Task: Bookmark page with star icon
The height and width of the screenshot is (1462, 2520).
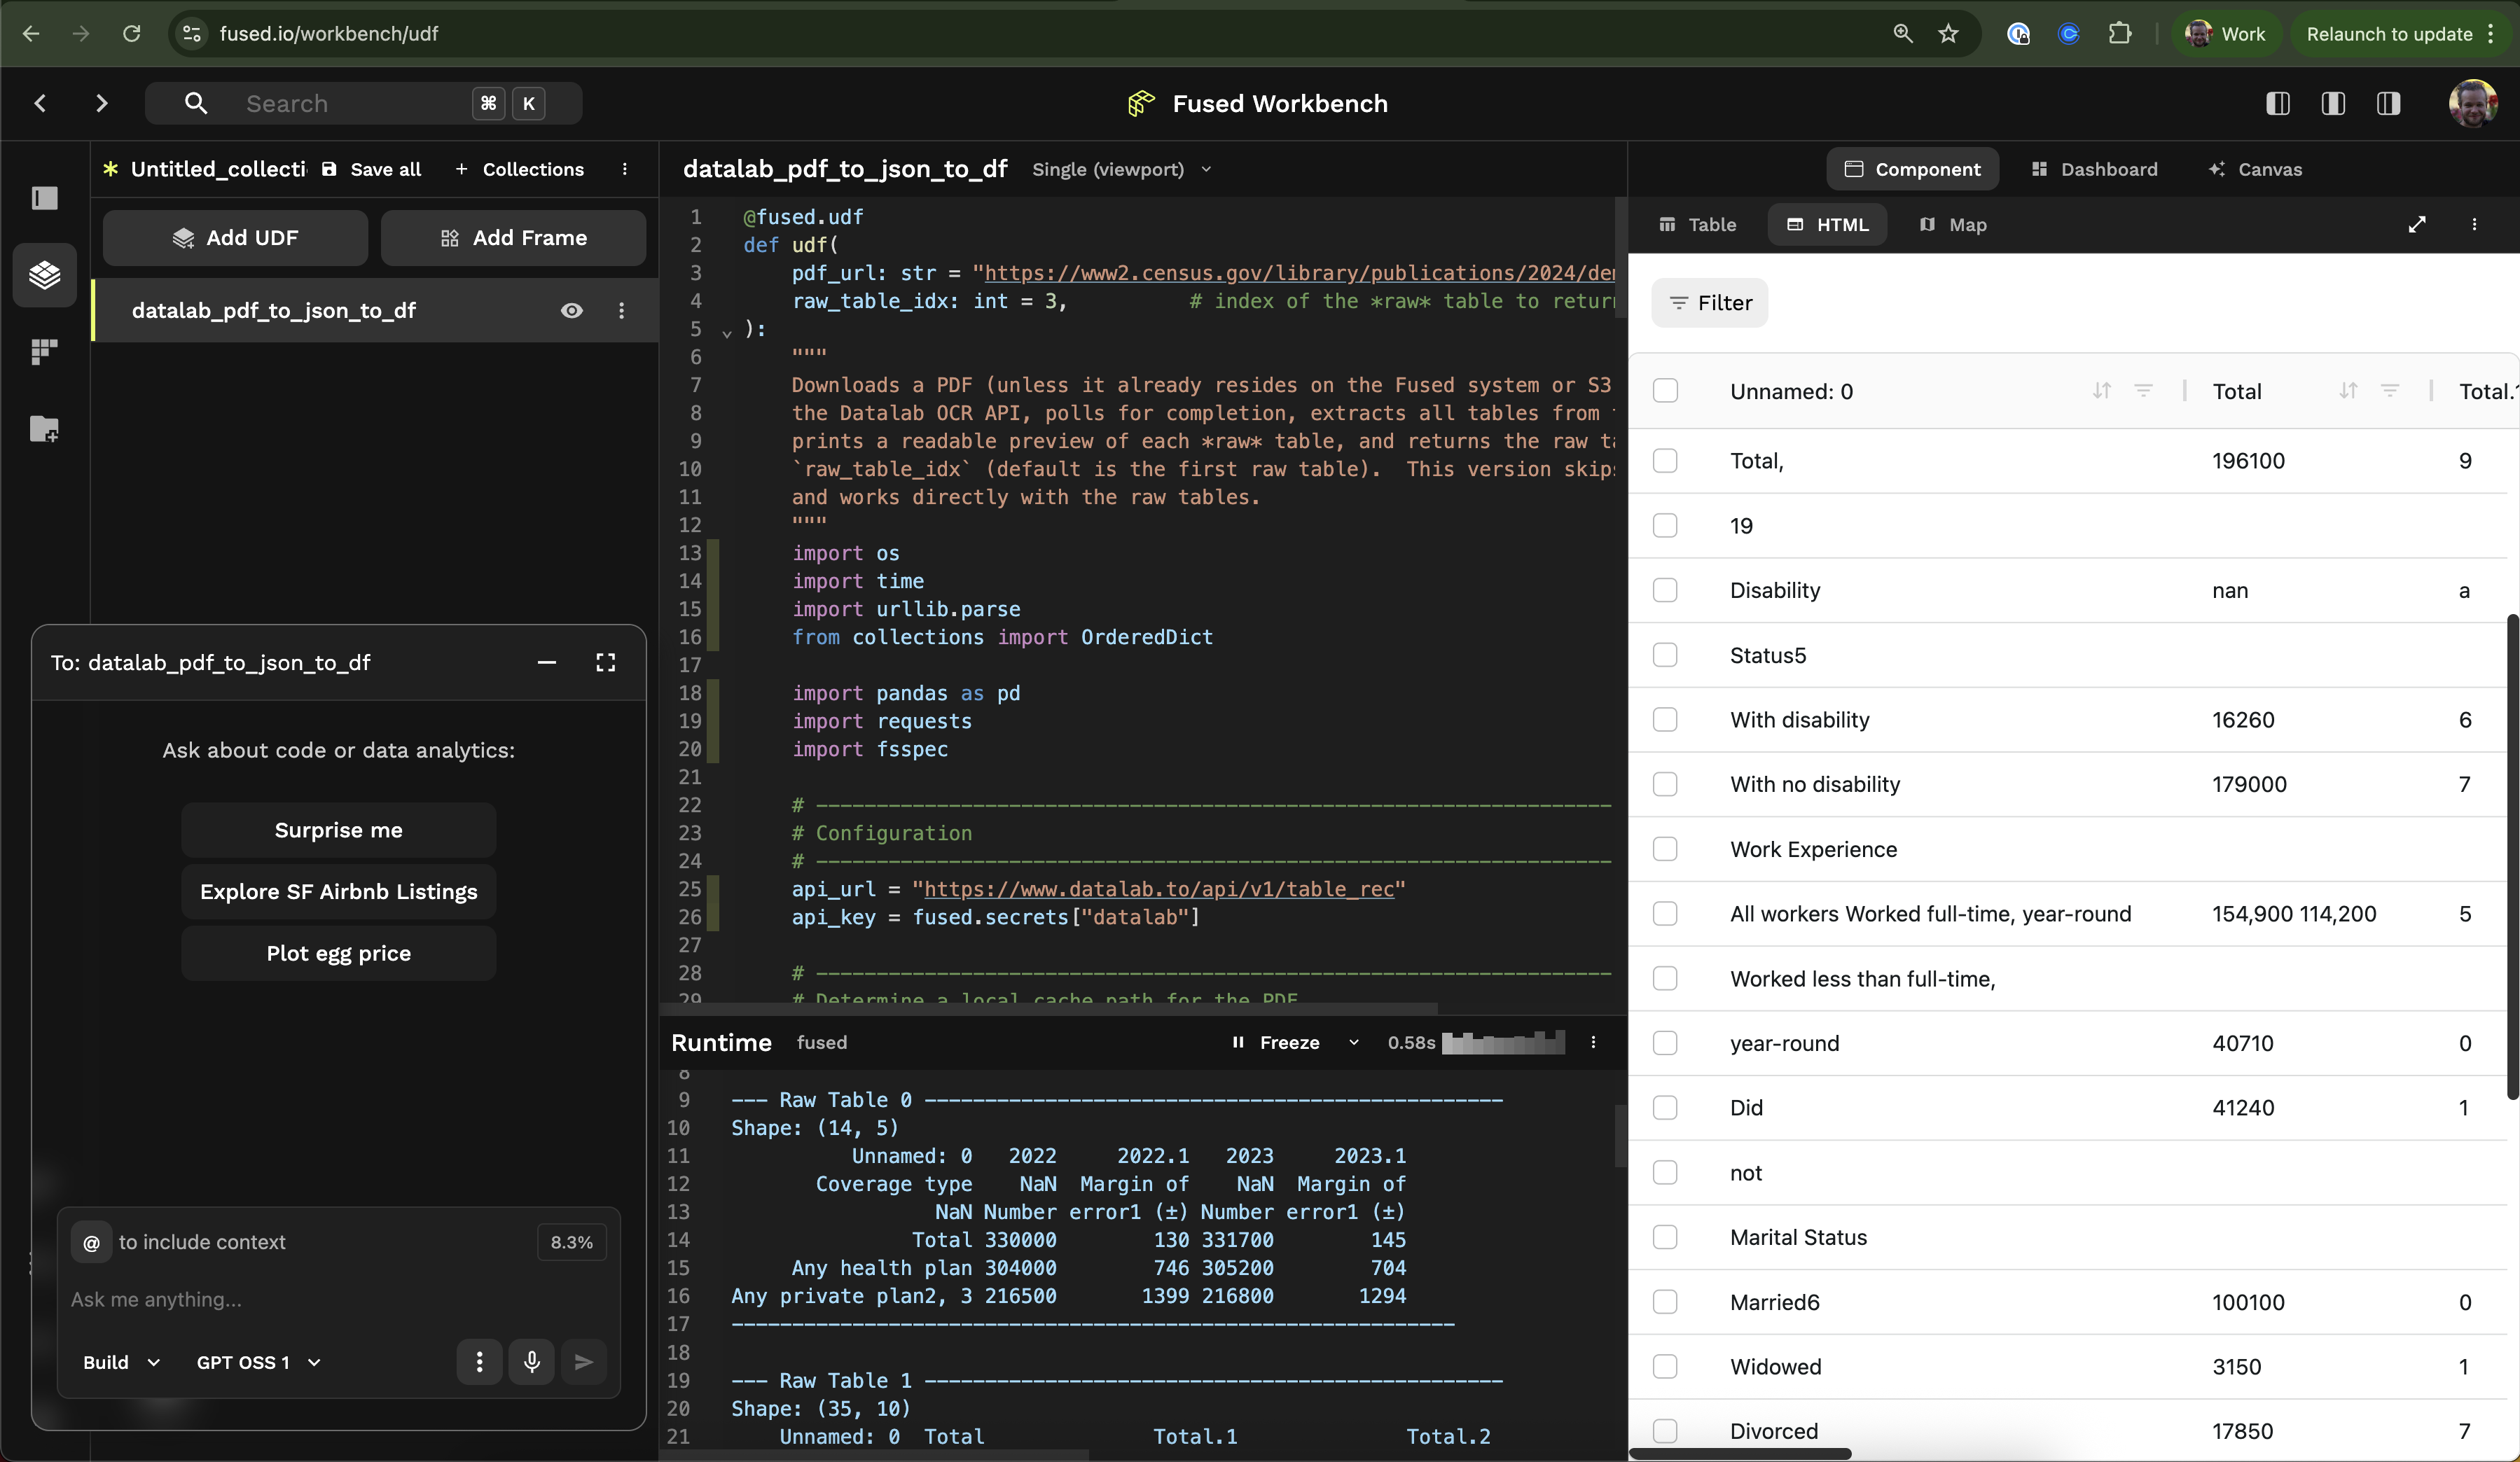Action: click(x=1948, y=34)
